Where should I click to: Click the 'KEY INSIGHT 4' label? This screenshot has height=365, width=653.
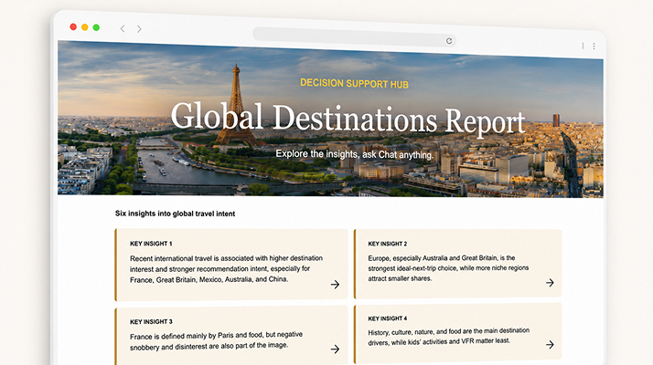[x=387, y=318]
